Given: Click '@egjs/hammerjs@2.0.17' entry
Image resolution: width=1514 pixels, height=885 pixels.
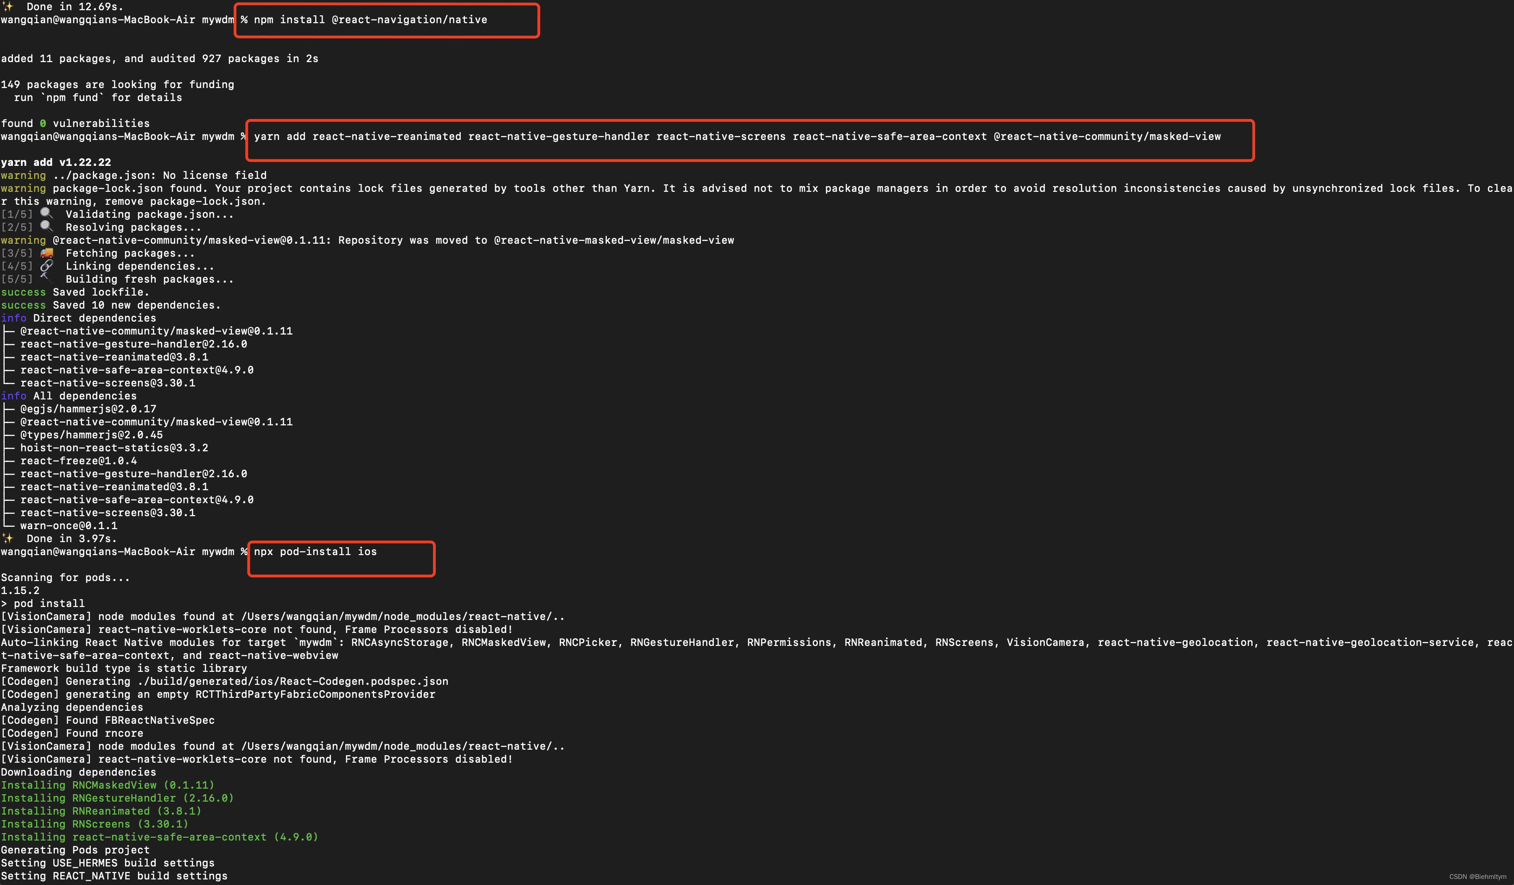Looking at the screenshot, I should tap(89, 409).
